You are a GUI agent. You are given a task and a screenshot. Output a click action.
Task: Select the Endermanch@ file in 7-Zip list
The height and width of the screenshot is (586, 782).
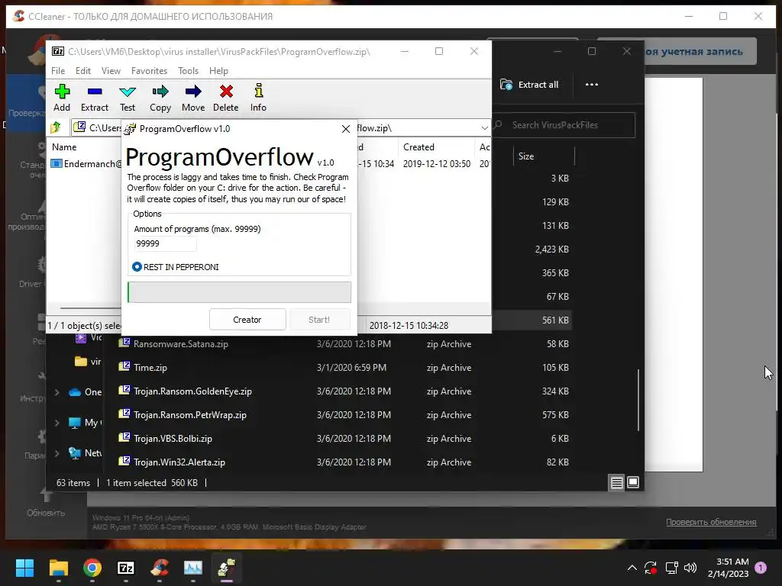pos(86,163)
